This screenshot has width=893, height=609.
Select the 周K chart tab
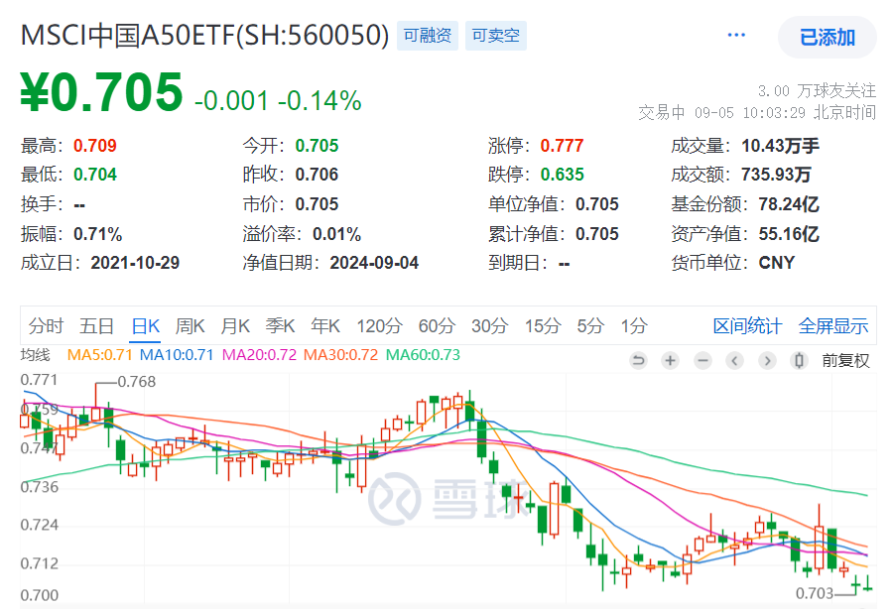click(x=190, y=326)
